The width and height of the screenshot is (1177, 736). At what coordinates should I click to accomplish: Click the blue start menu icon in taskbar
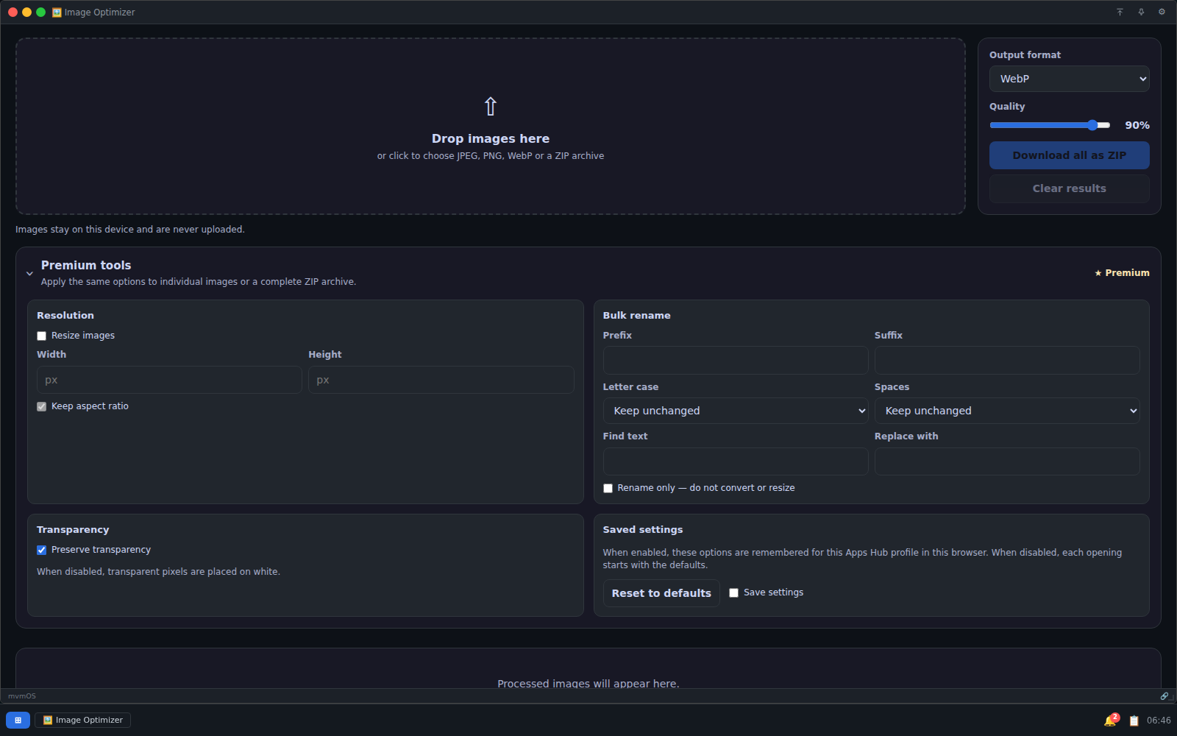(x=18, y=720)
